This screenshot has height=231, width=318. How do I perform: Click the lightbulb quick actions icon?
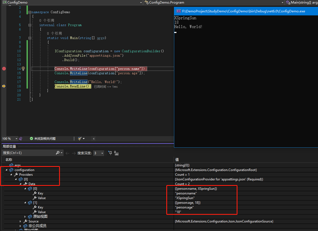click(x=23, y=68)
